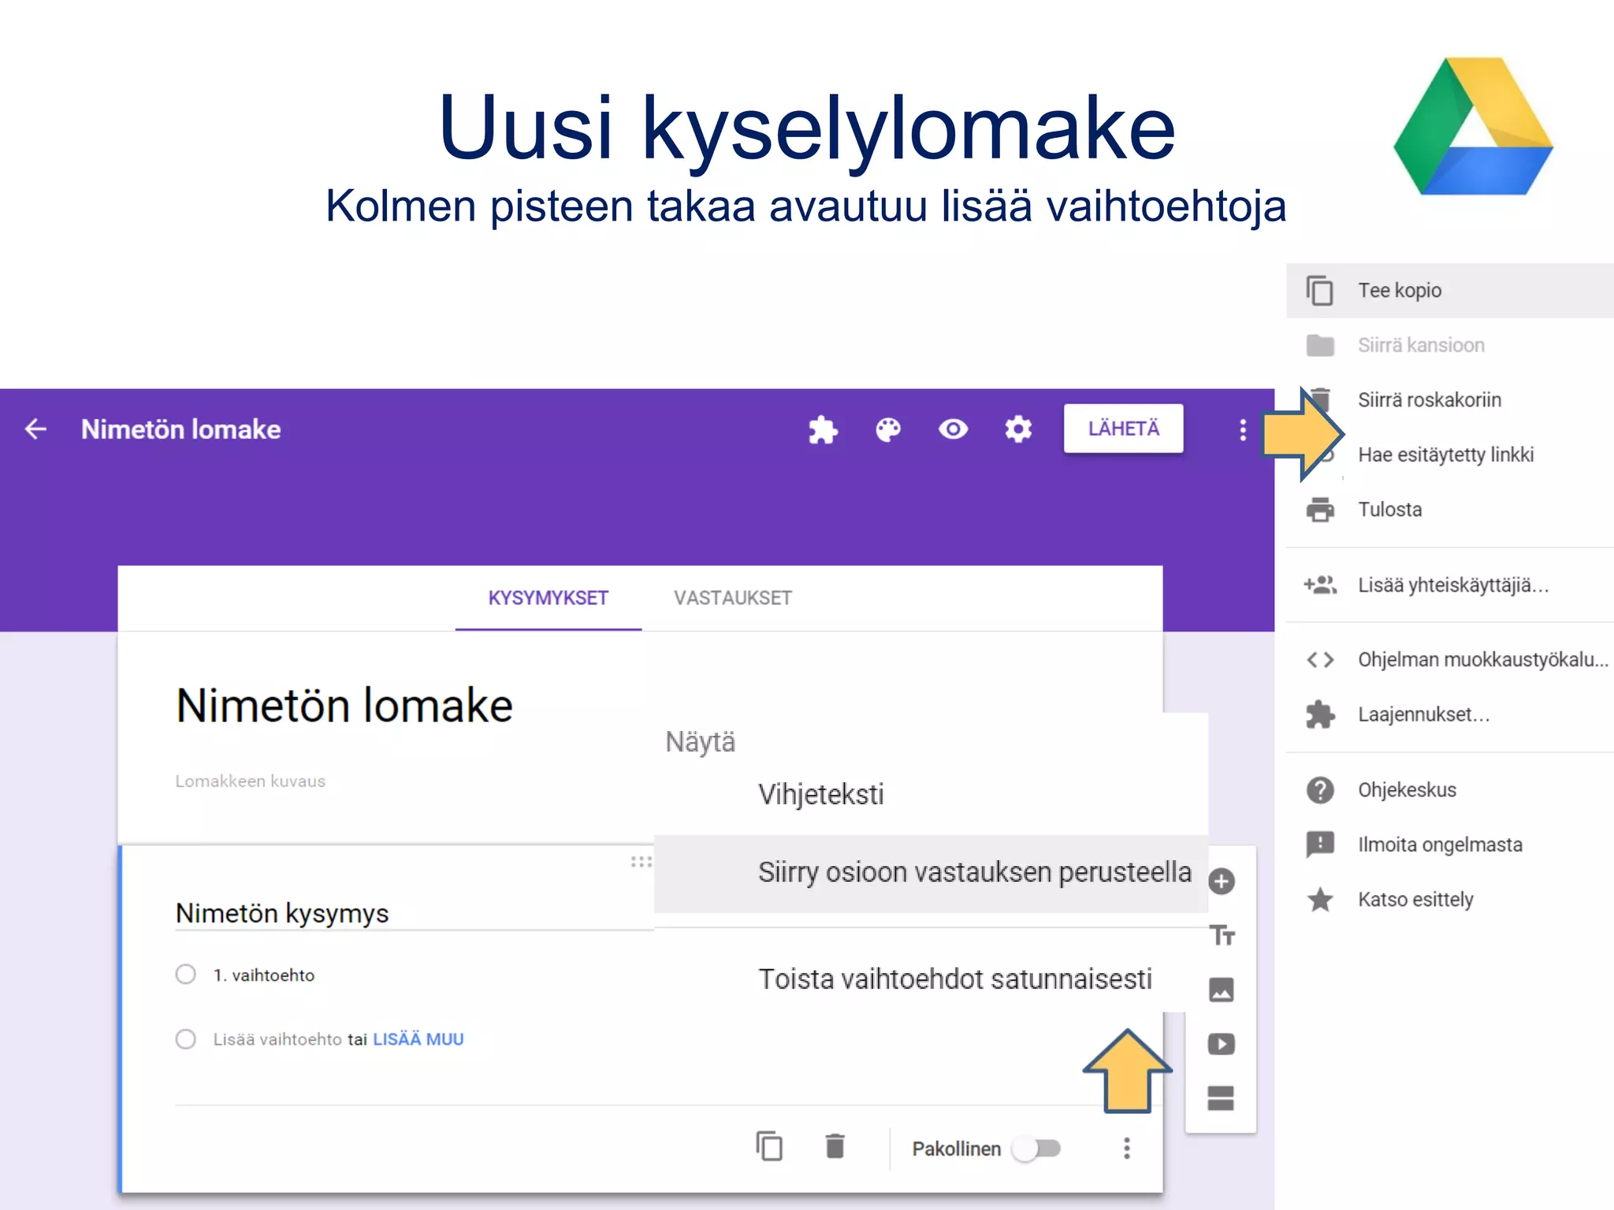Viewport: 1614px width, 1210px height.
Task: Grab the question drag handle dots
Action: [641, 862]
